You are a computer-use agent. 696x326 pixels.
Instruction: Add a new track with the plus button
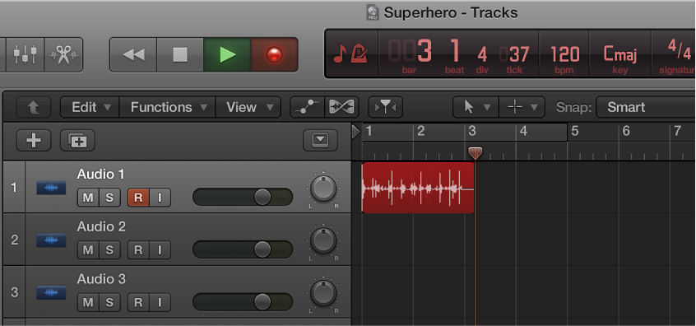(x=34, y=141)
